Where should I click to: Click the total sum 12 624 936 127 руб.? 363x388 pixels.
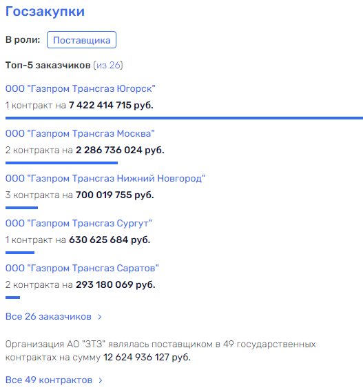pos(147,357)
